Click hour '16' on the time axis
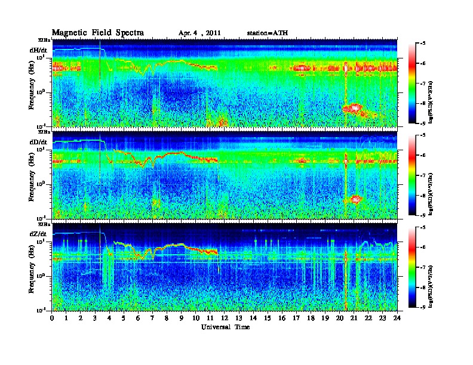This screenshot has width=473, height=365. point(282,318)
